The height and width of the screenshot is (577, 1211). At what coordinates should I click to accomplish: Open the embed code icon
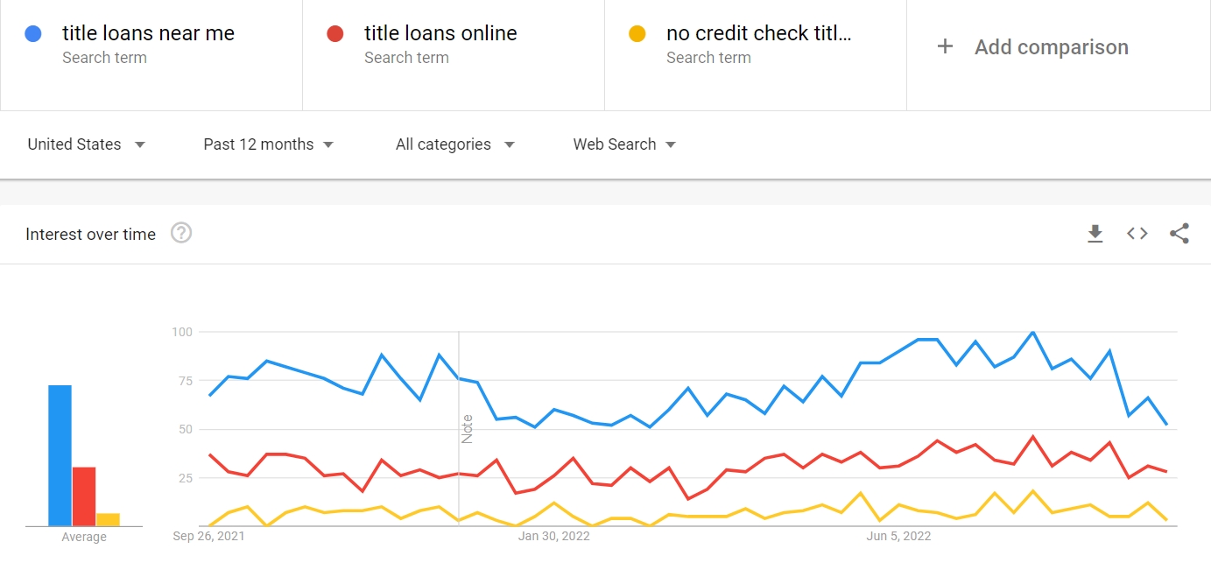(x=1137, y=234)
